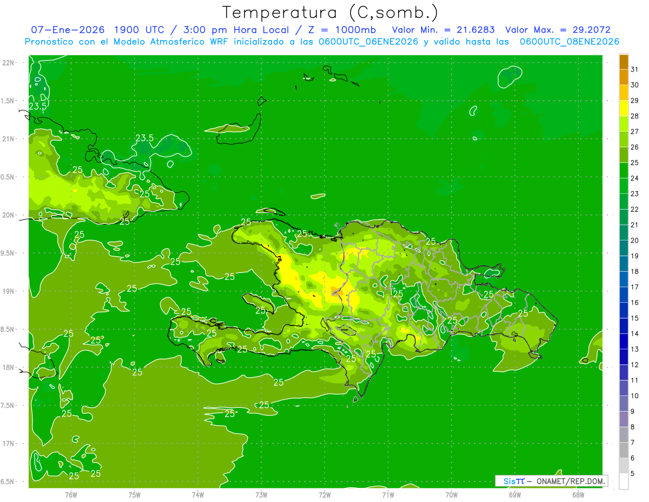
Task: Click the "76W" longitude axis label
Action: 71,495
